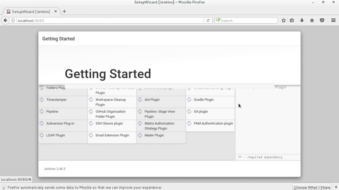
Task: Click the Email Extension Plugin label
Action: coord(112,135)
